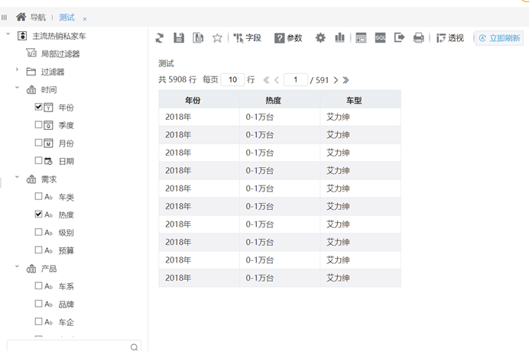Click the report table layout icon

(x=361, y=37)
